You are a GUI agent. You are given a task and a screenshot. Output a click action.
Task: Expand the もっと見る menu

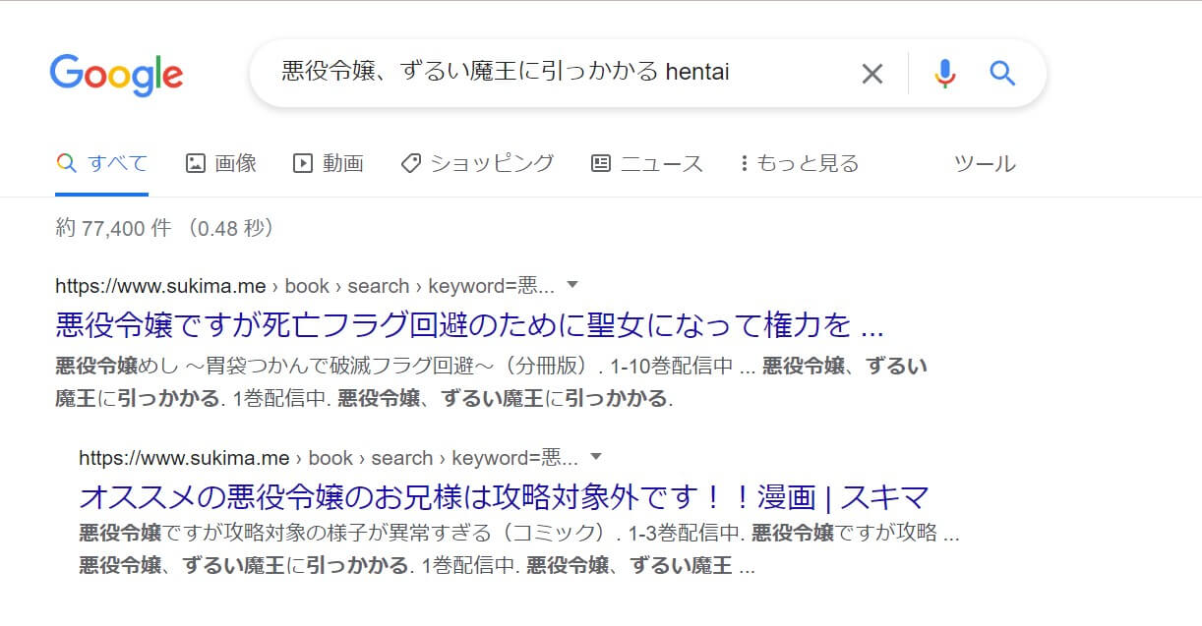[799, 163]
